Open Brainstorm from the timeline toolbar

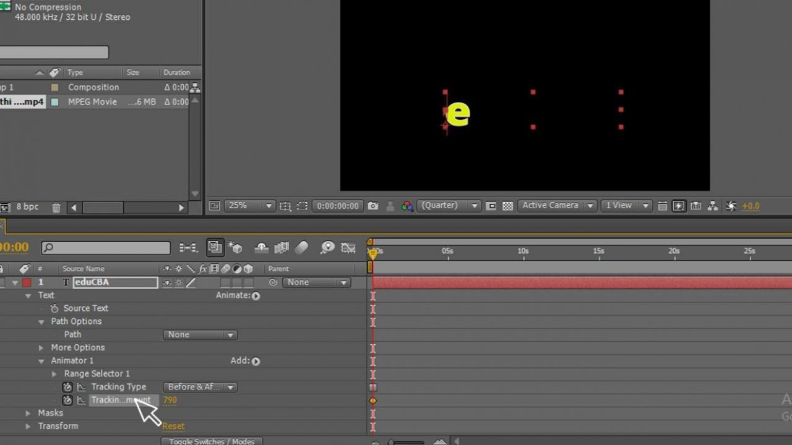click(328, 247)
